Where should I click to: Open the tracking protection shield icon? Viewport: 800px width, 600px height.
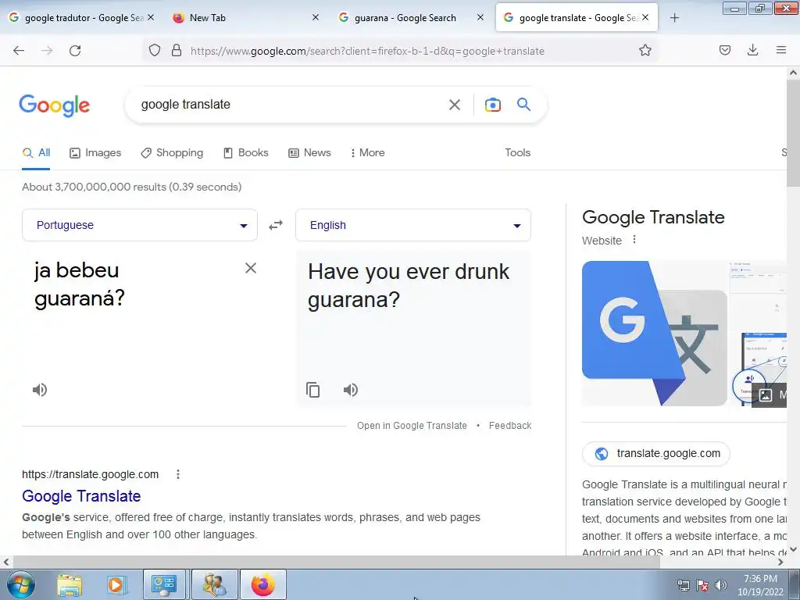(x=155, y=51)
